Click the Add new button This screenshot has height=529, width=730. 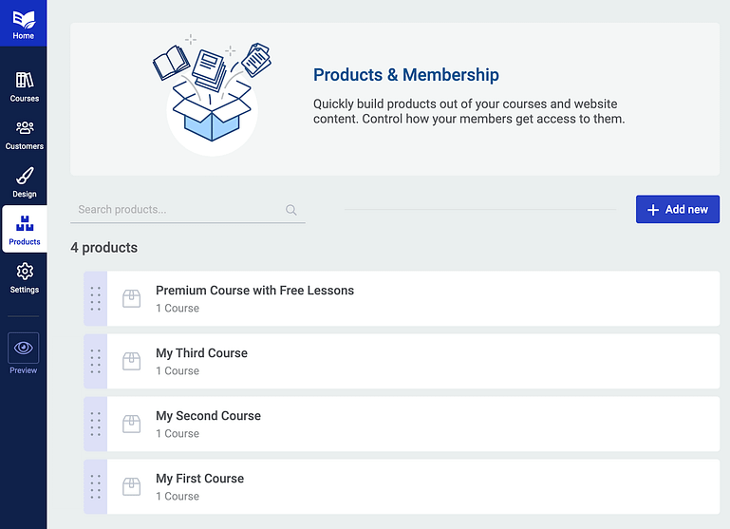click(x=678, y=209)
